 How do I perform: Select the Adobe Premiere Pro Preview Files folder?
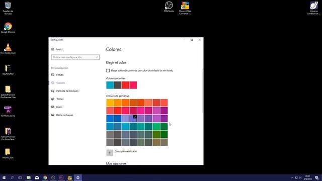pos(8,92)
